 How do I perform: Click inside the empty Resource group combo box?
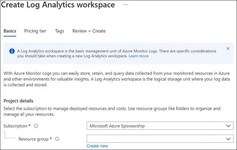point(154,139)
